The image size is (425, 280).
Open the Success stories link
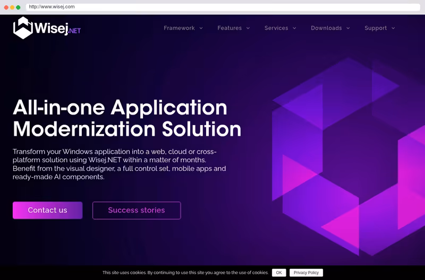[x=137, y=210]
